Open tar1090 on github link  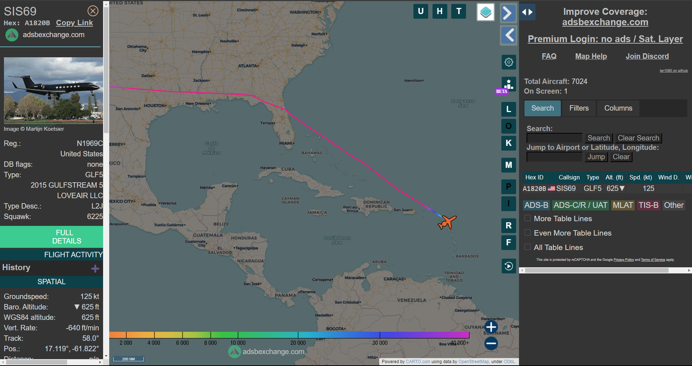(x=674, y=71)
